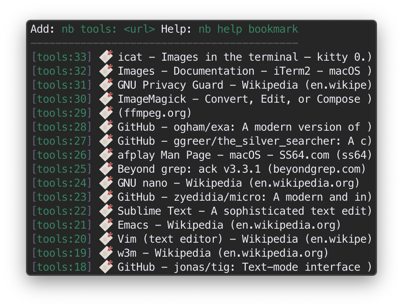Click the bookmark icon beside Emacs entry
The width and height of the screenshot is (403, 308).
coord(106,225)
